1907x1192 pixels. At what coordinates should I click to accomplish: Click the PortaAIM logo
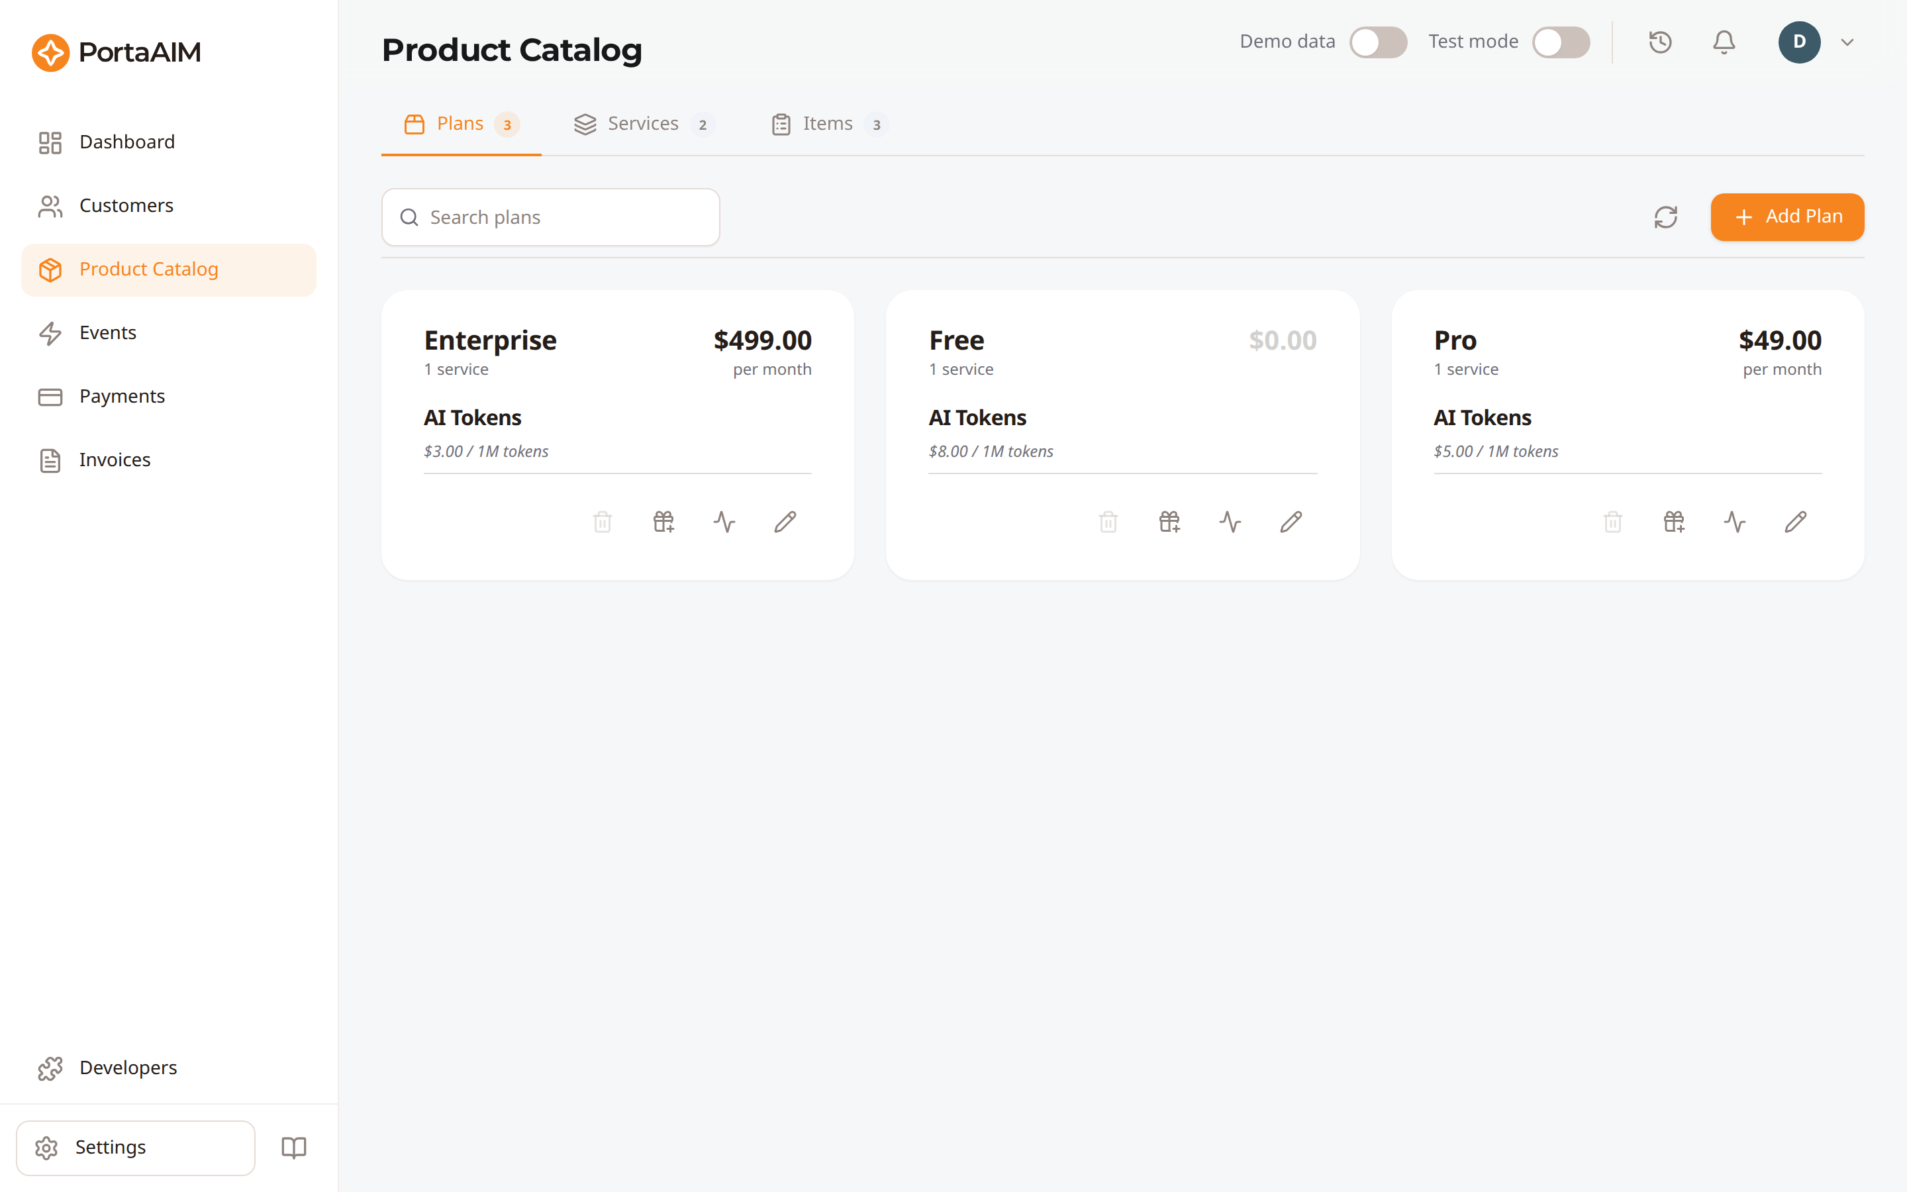(x=117, y=52)
